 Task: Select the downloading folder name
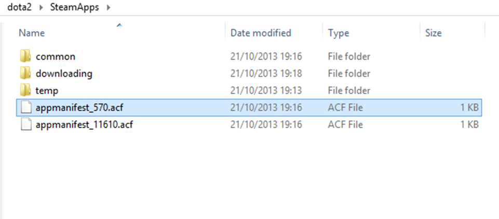(64, 74)
